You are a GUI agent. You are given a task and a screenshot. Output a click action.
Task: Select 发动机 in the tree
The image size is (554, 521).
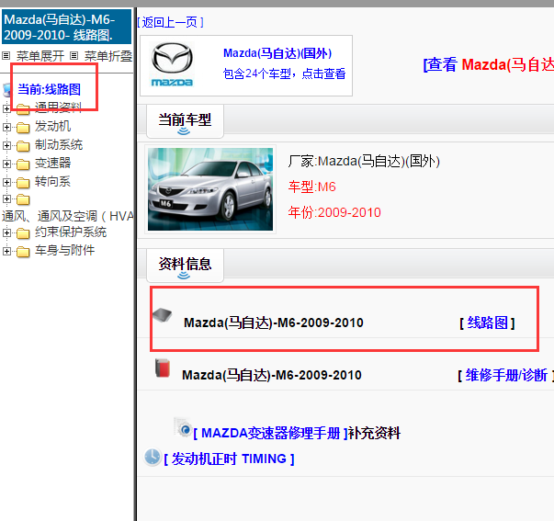coord(52,126)
